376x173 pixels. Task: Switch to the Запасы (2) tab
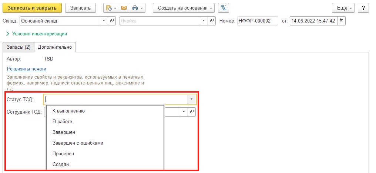[19, 47]
